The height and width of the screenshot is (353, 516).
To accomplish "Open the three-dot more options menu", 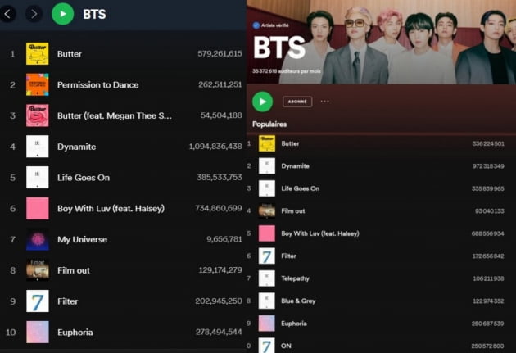I will pos(325,102).
